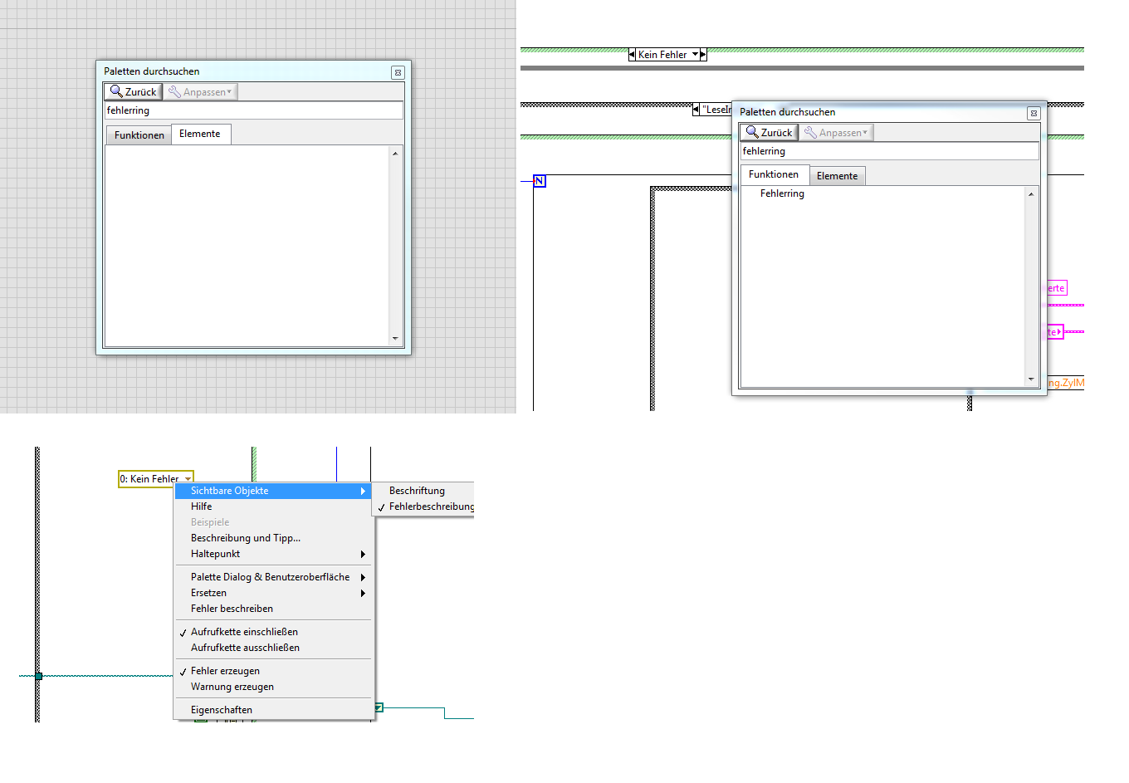Choose Hilfe from the context menu

click(273, 507)
